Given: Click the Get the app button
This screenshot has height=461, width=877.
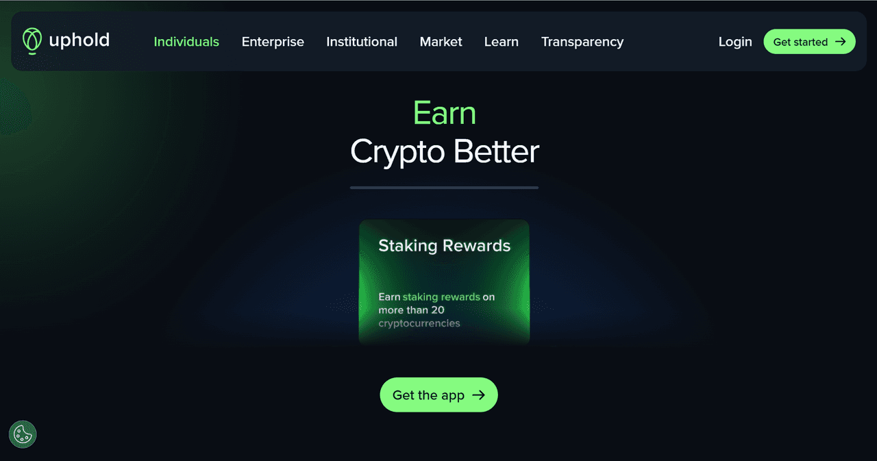Looking at the screenshot, I should click(x=438, y=395).
